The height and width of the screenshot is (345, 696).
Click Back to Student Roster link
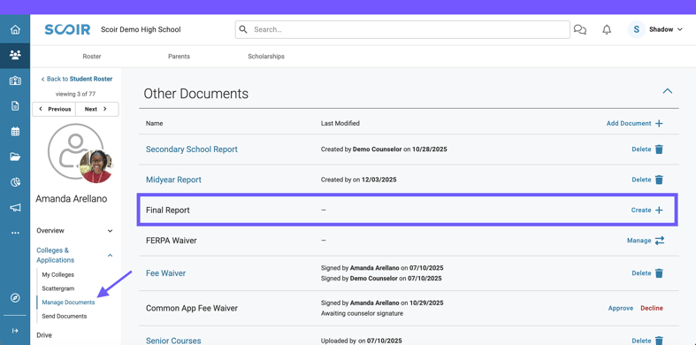(77, 79)
